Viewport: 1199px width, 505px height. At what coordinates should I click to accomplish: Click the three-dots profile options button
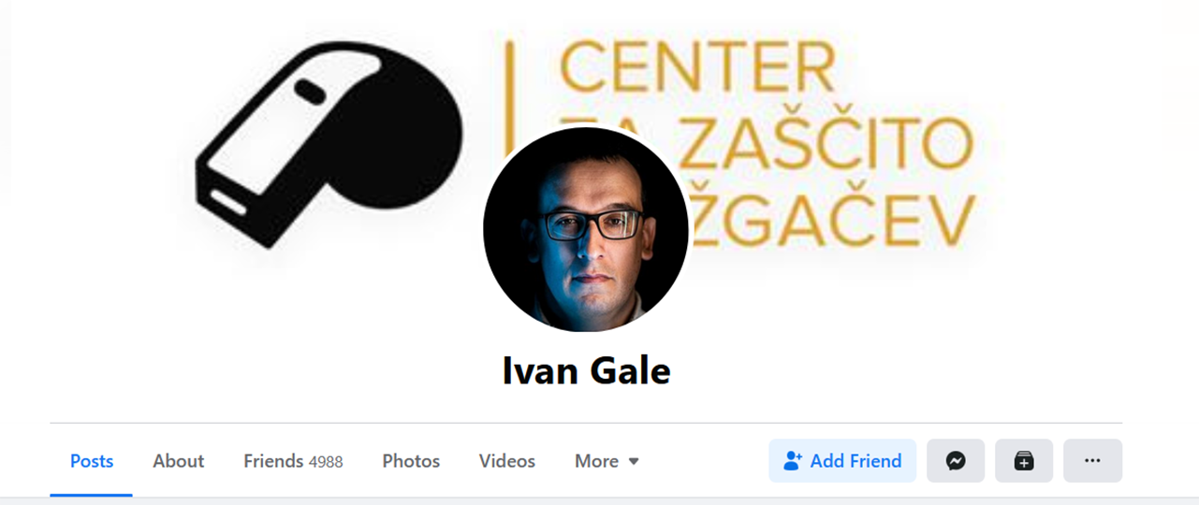click(x=1092, y=461)
